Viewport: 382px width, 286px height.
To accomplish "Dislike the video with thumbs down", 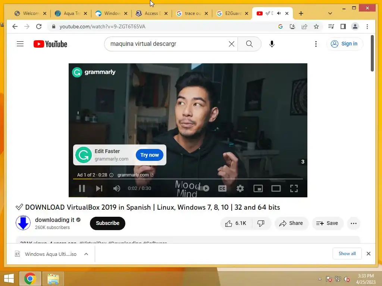I will pyautogui.click(x=261, y=223).
